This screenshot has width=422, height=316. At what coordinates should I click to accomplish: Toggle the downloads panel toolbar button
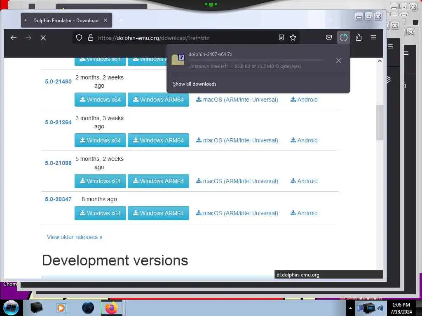click(x=344, y=37)
